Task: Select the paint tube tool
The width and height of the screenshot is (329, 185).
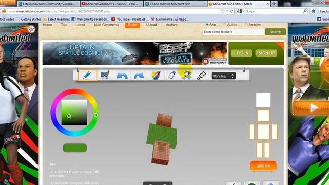Action: click(x=202, y=76)
